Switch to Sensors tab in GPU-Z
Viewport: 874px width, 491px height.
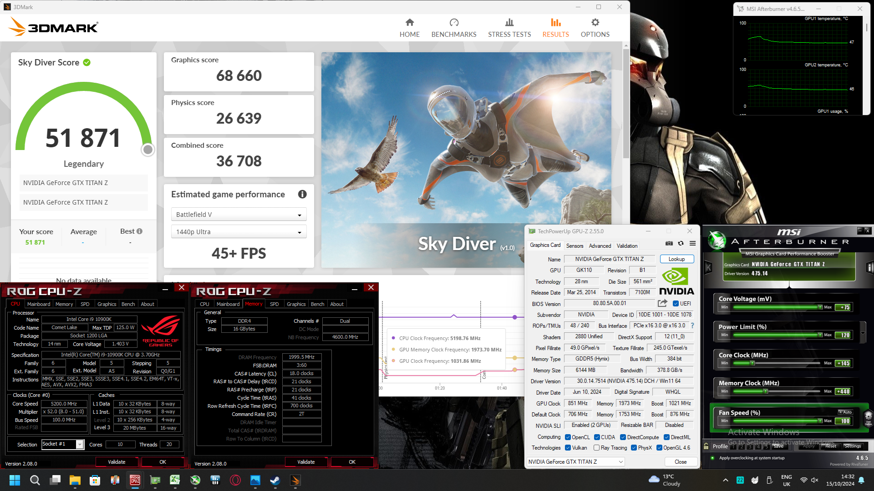(x=574, y=246)
